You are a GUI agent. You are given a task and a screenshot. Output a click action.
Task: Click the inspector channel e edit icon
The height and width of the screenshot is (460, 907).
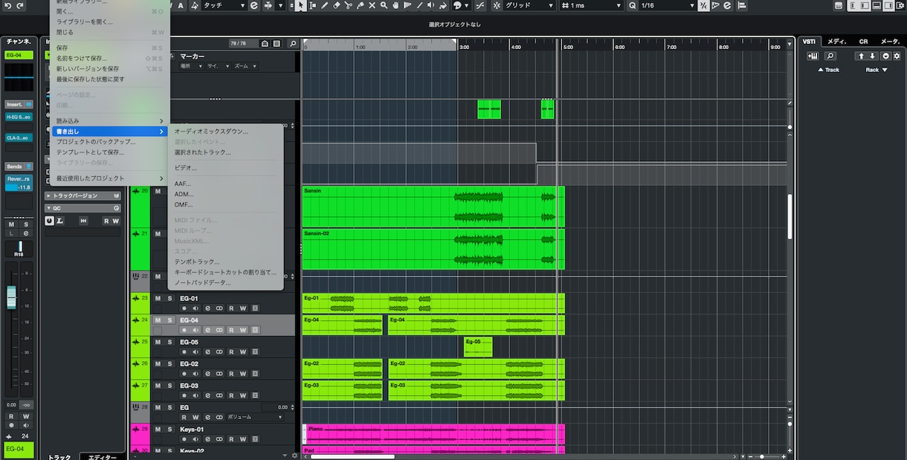coord(25,233)
